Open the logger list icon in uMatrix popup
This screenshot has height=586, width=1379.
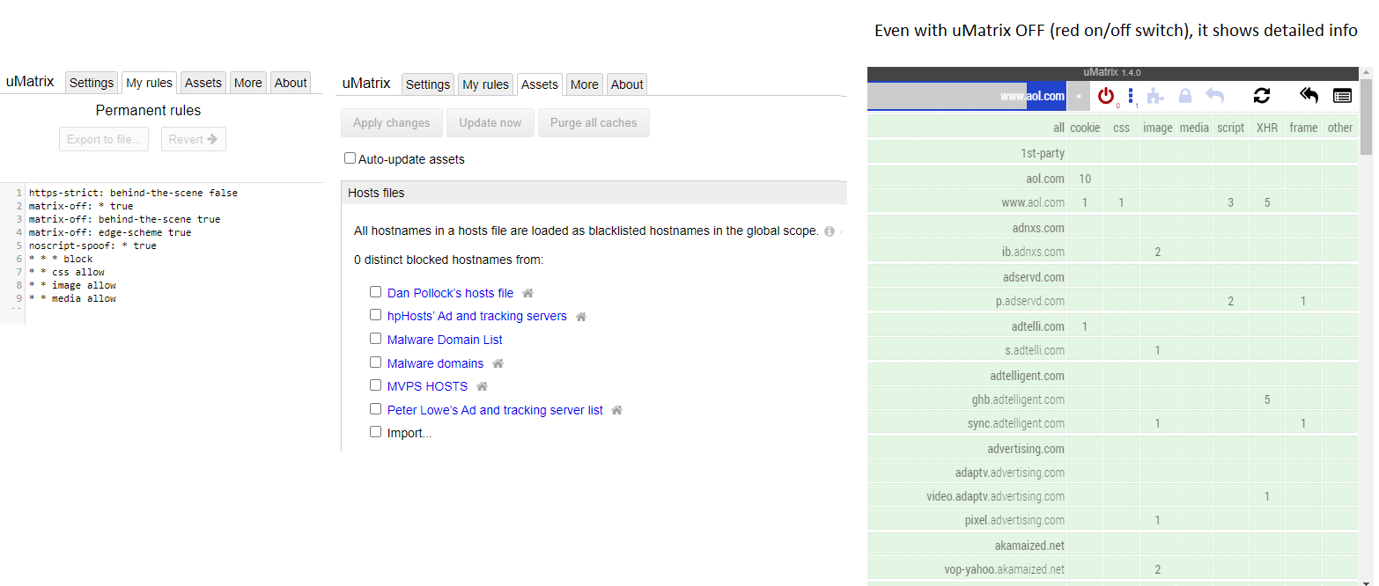pos(1342,96)
